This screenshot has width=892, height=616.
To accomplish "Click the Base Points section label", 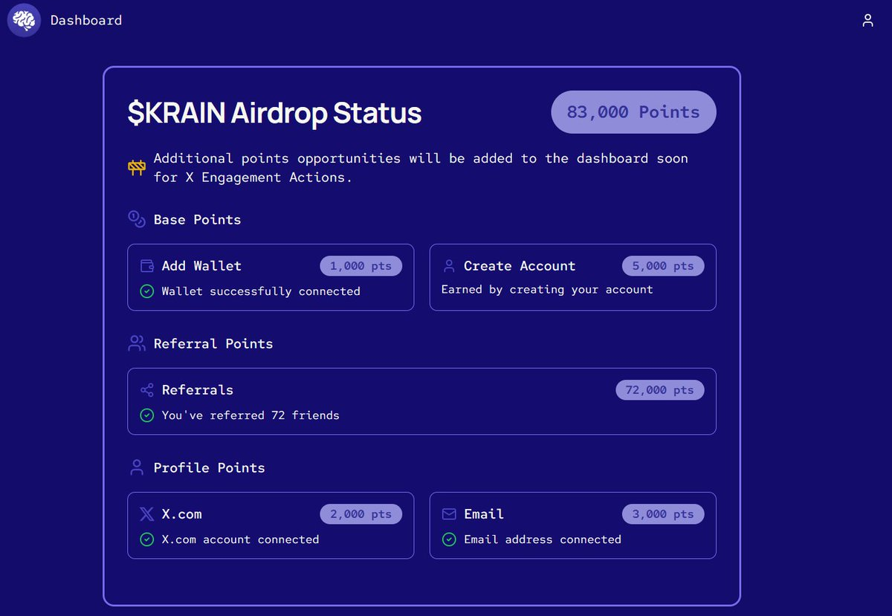I will pyautogui.click(x=197, y=219).
